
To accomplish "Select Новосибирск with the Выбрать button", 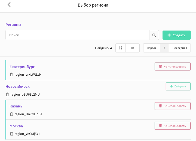I will [178, 86].
